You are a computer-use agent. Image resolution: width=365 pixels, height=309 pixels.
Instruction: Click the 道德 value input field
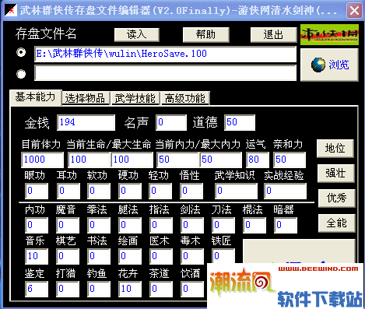coord(240,122)
